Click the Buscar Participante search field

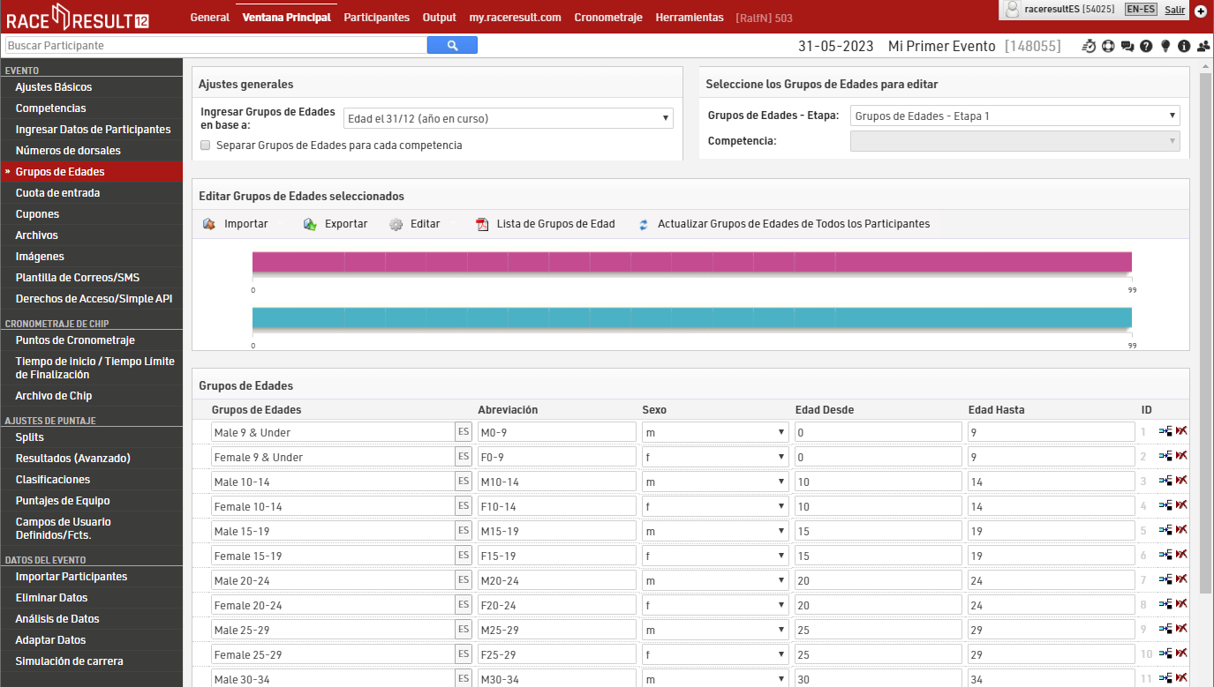click(x=215, y=45)
